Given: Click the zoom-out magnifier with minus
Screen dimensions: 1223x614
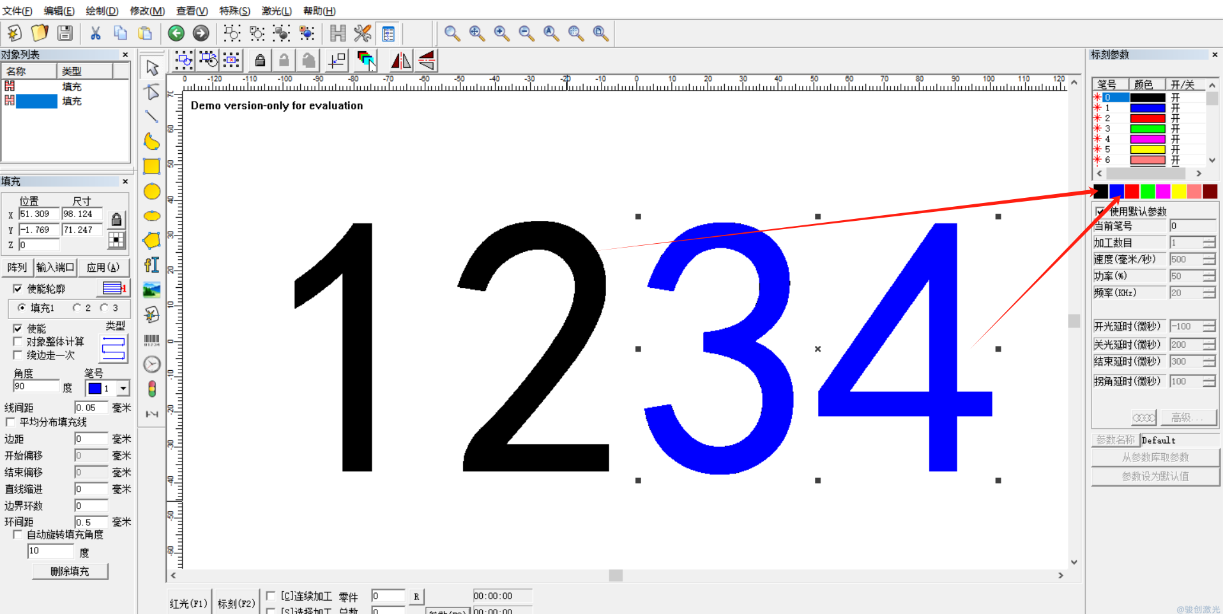Looking at the screenshot, I should pyautogui.click(x=526, y=33).
